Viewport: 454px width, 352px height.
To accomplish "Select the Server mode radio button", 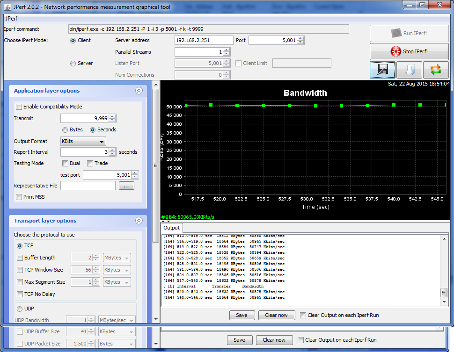I will pos(73,64).
